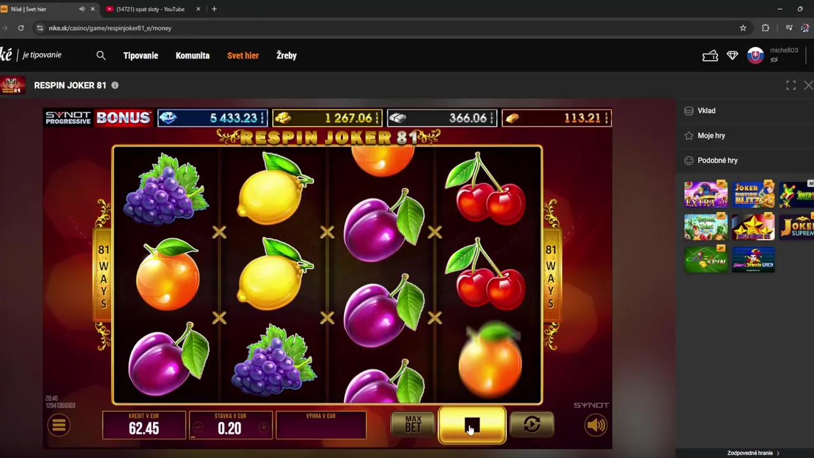Screen dimensions: 814x458
Task: Increase the stake with the plus button
Action: pyautogui.click(x=264, y=428)
